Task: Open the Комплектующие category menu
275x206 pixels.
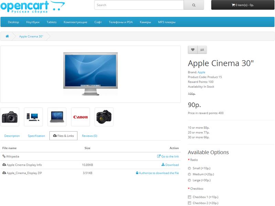Action: [75, 22]
